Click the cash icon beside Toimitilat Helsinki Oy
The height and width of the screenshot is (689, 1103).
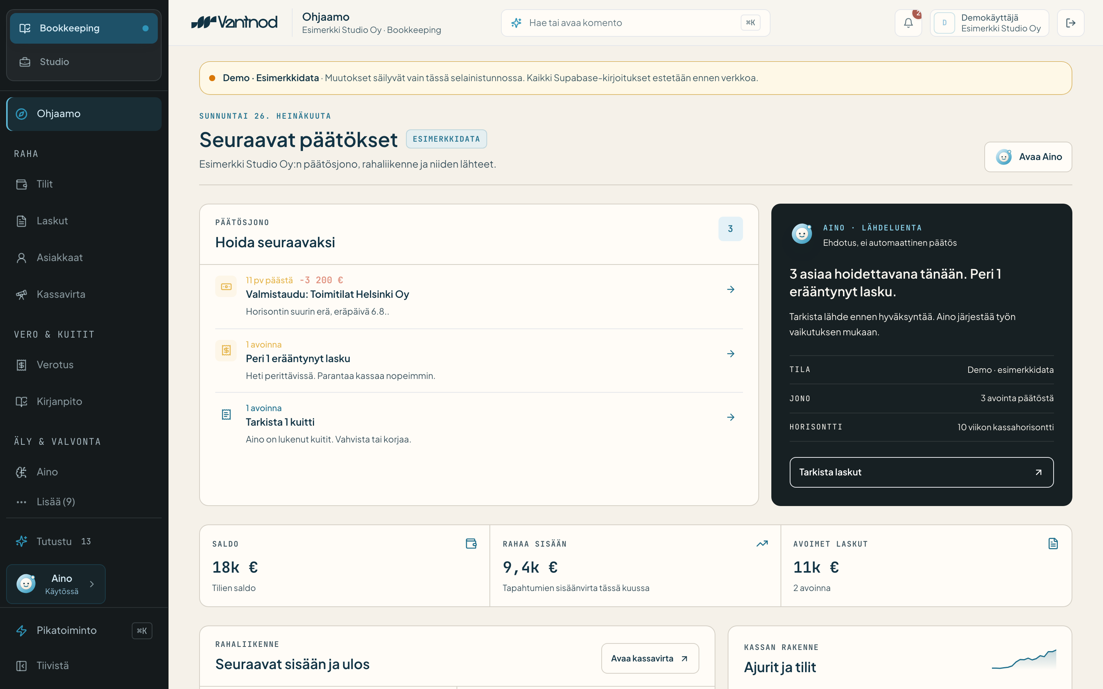(x=226, y=287)
